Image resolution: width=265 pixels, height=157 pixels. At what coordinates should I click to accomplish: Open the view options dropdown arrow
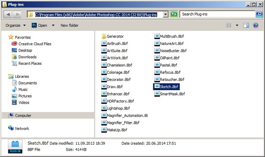coord(237,25)
